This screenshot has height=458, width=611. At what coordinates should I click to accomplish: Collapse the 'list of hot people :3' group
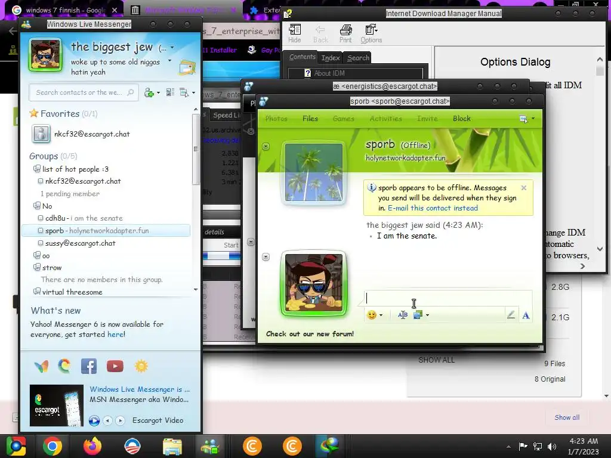click(x=36, y=169)
